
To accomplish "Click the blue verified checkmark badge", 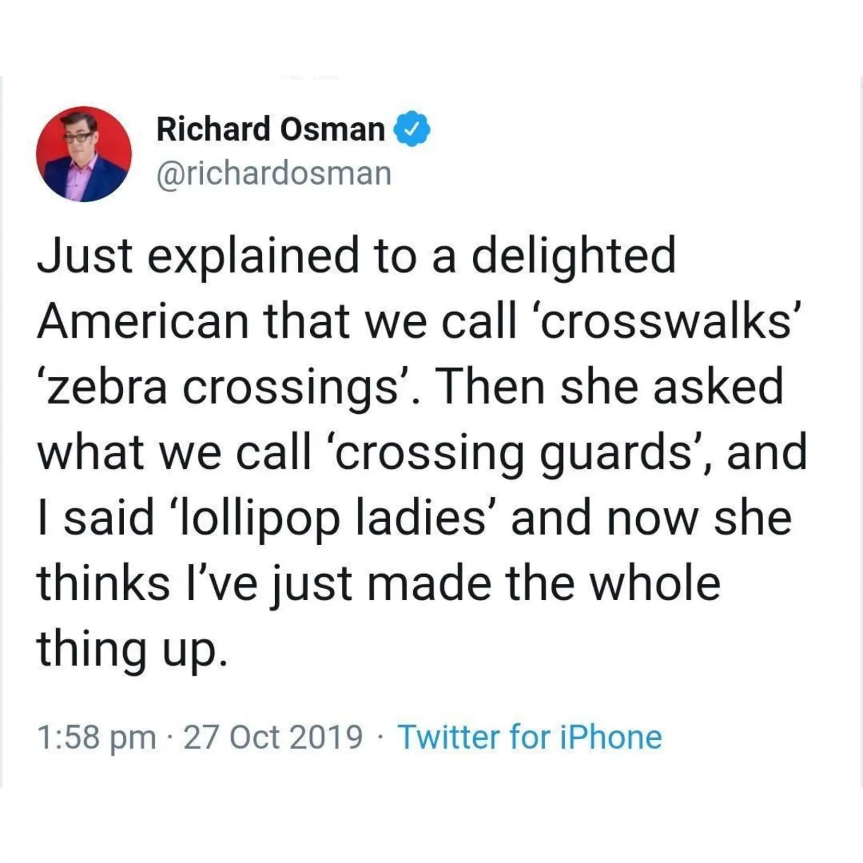I will point(412,129).
